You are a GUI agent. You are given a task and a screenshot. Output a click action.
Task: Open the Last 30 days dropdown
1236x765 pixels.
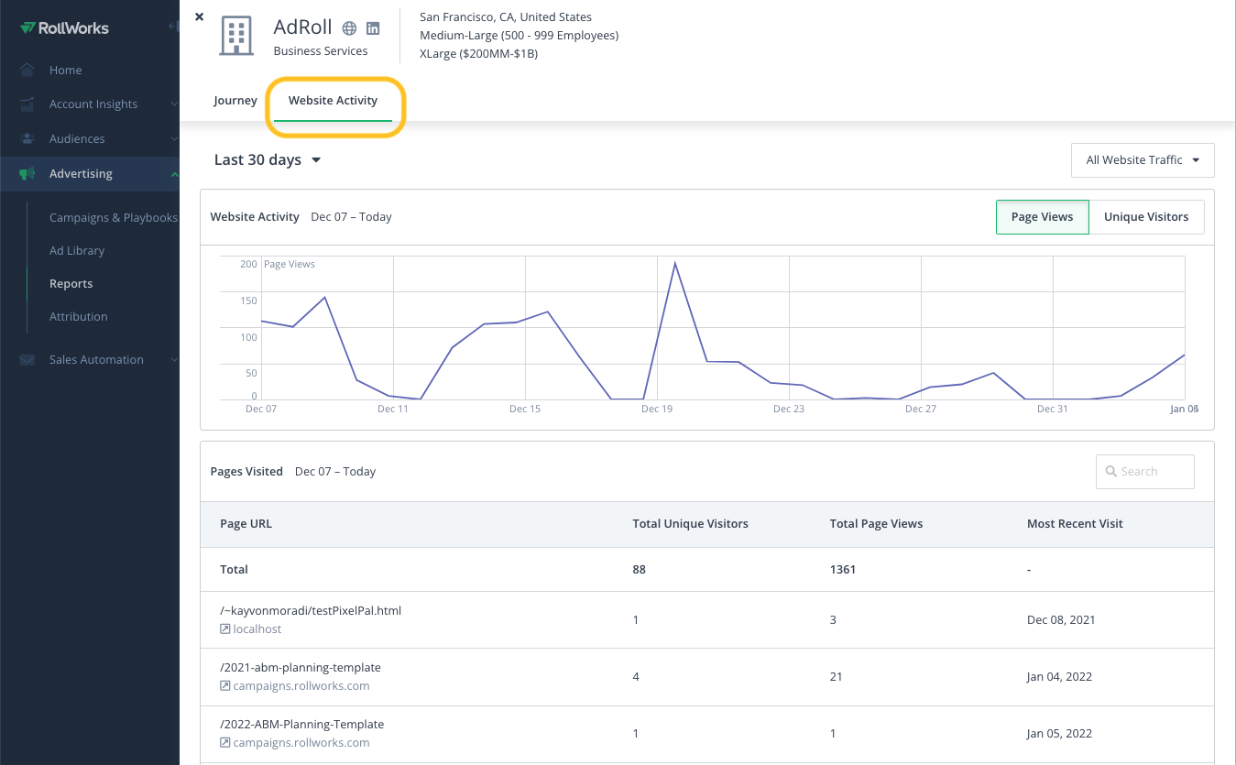(x=267, y=159)
